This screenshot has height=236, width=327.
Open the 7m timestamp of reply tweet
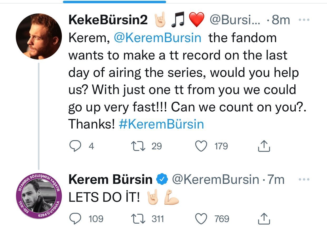coord(276,180)
